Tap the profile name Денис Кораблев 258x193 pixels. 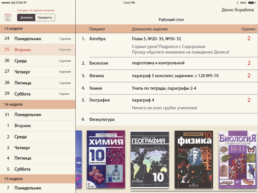238,10
